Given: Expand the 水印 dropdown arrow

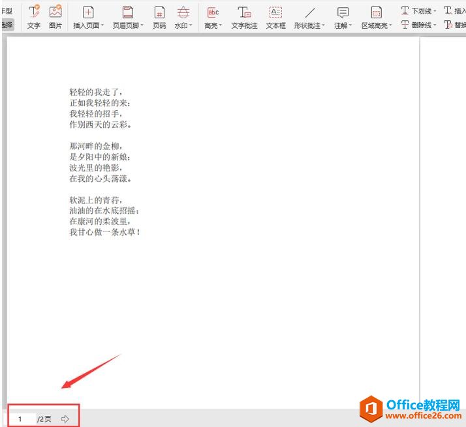Looking at the screenshot, I should tap(191, 25).
